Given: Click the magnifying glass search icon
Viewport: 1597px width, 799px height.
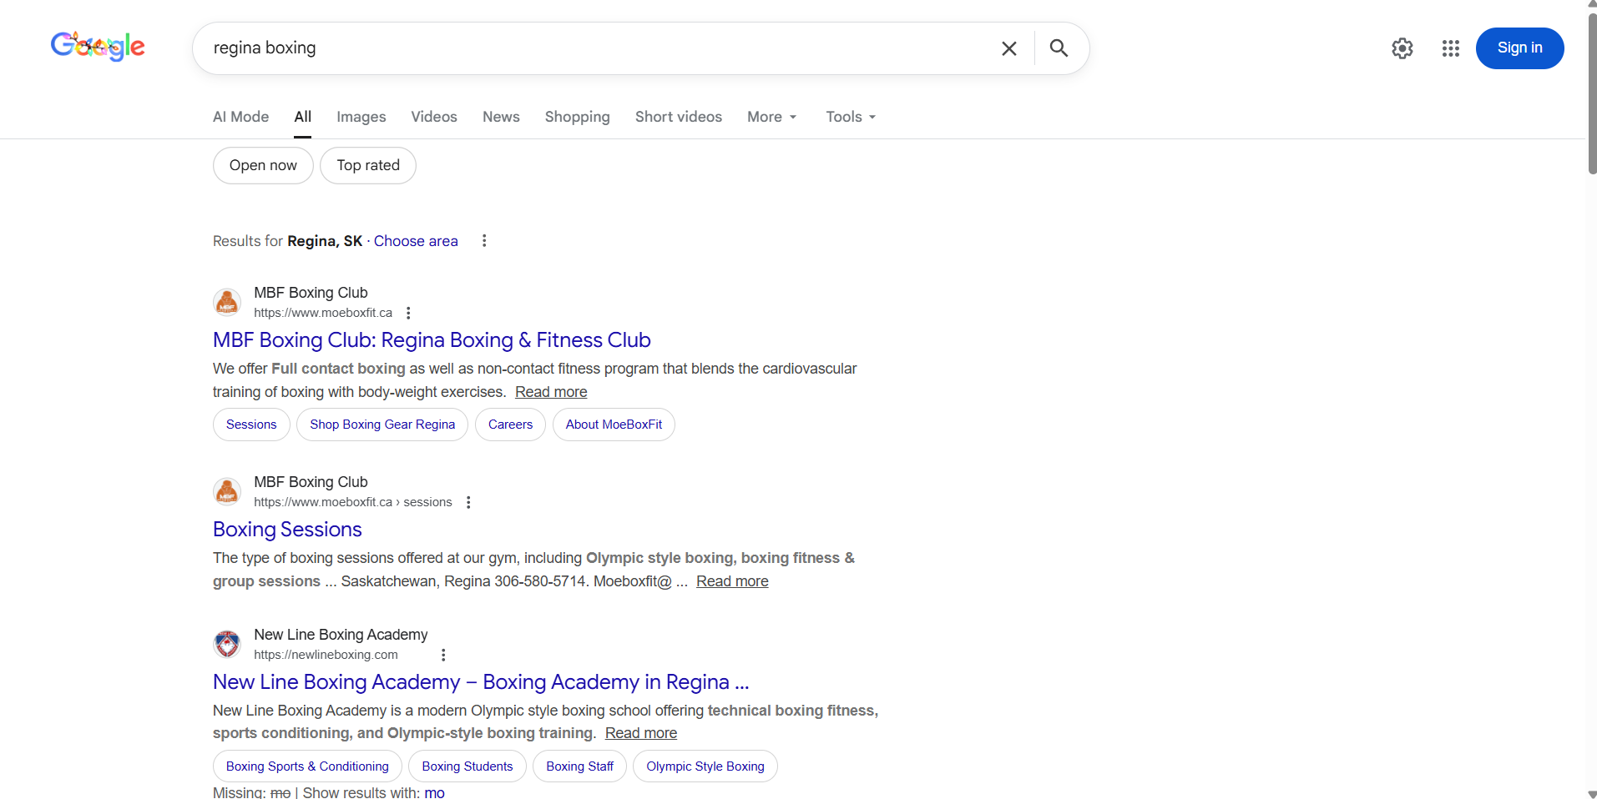Looking at the screenshot, I should pos(1059,48).
